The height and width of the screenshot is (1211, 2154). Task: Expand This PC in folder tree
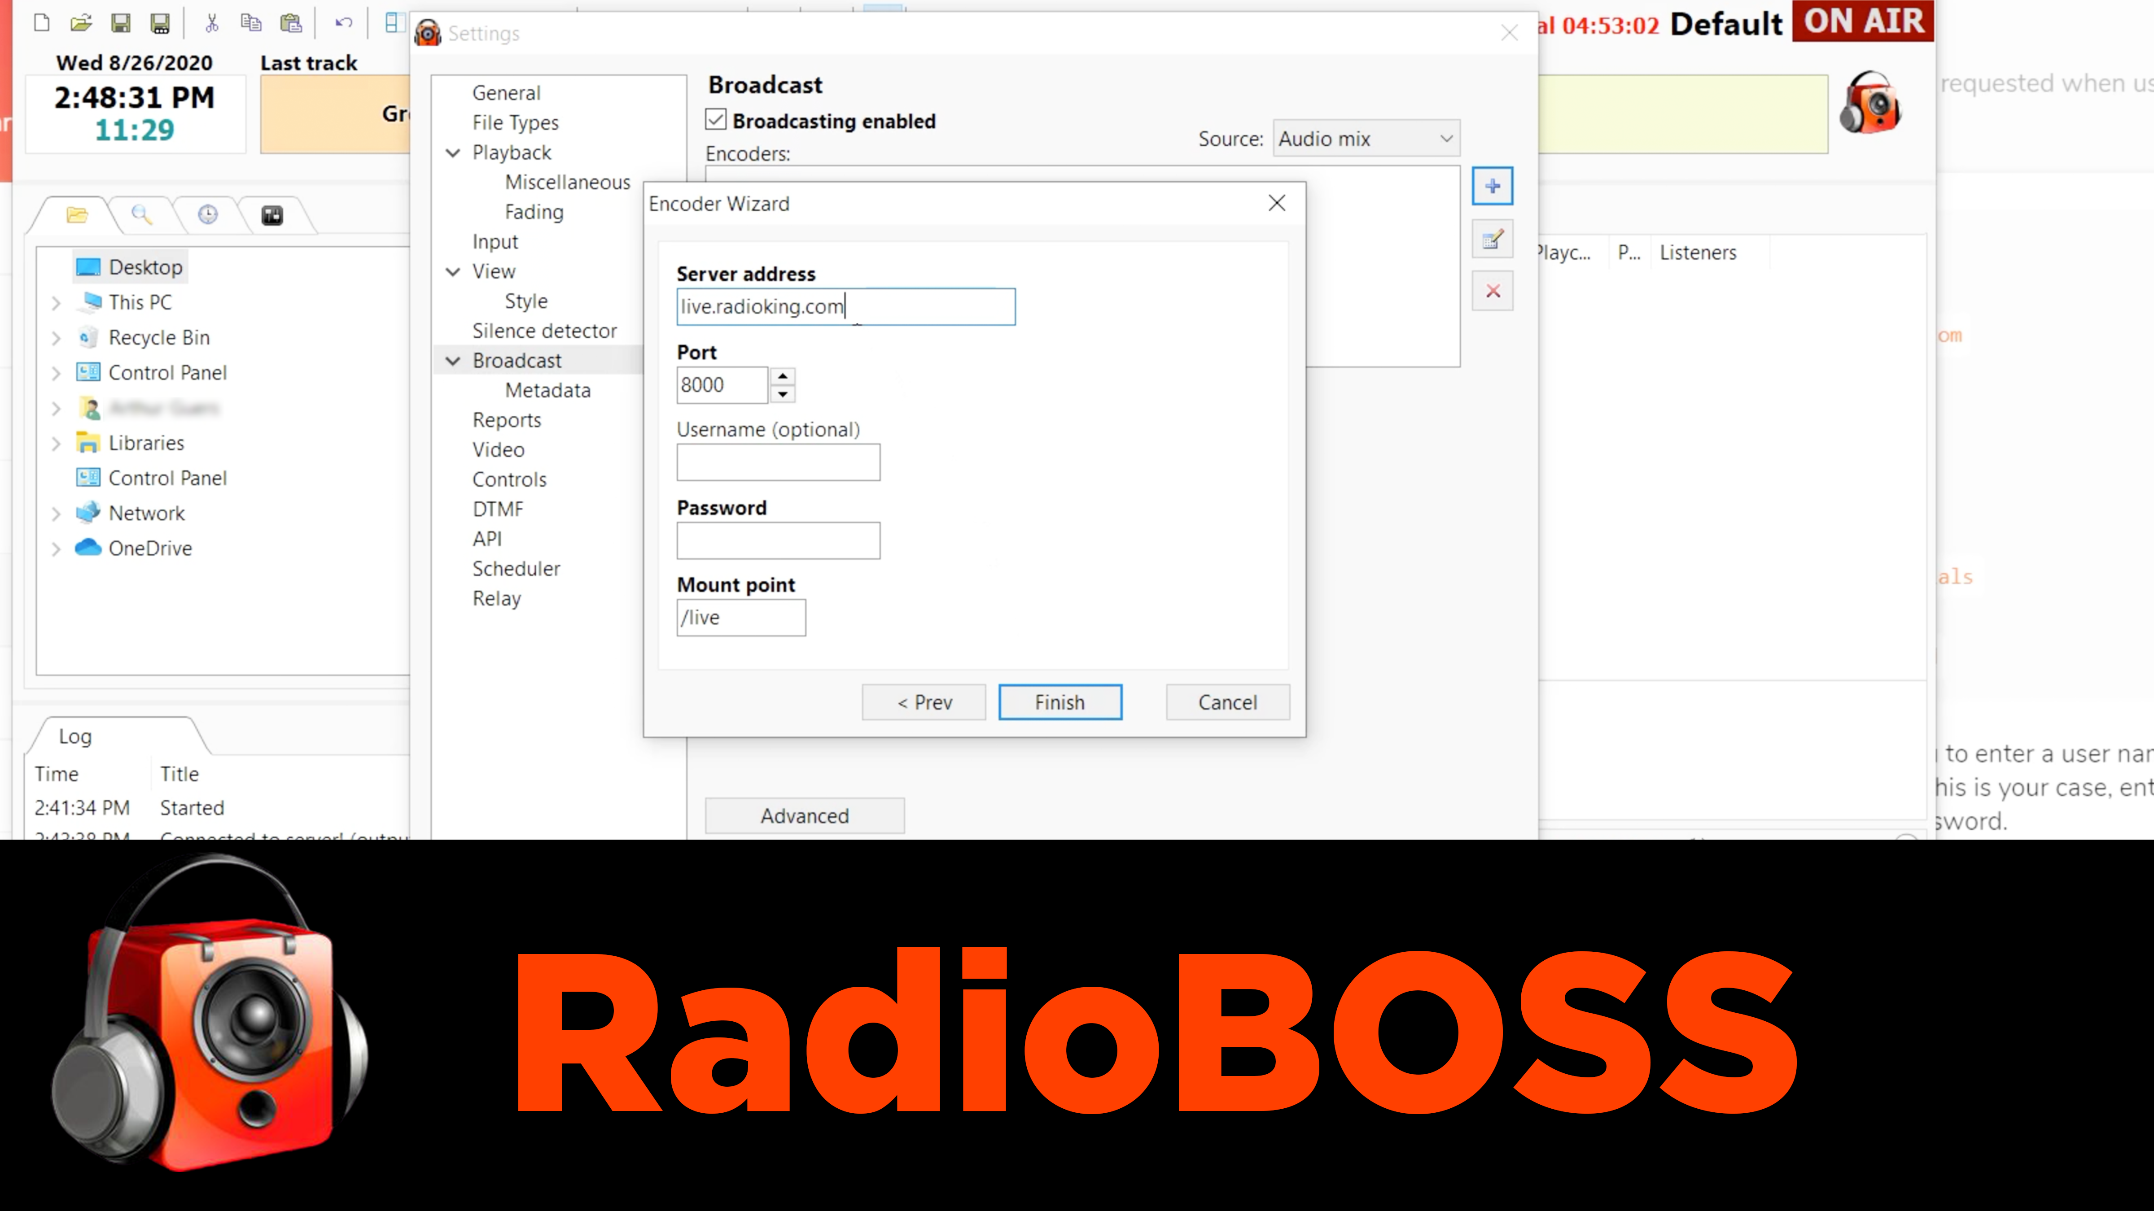(56, 303)
